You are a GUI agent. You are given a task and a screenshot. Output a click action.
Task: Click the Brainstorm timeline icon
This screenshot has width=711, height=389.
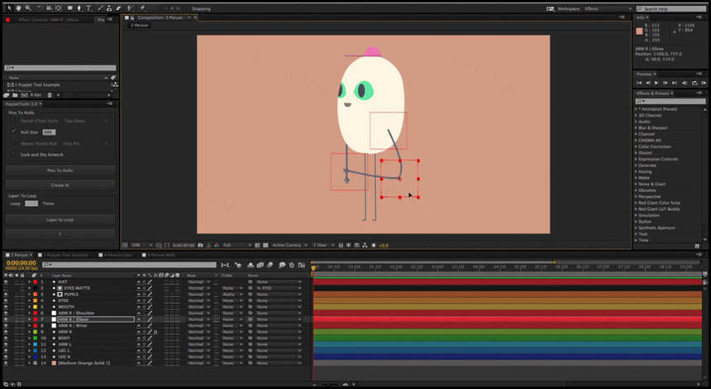[x=282, y=265]
